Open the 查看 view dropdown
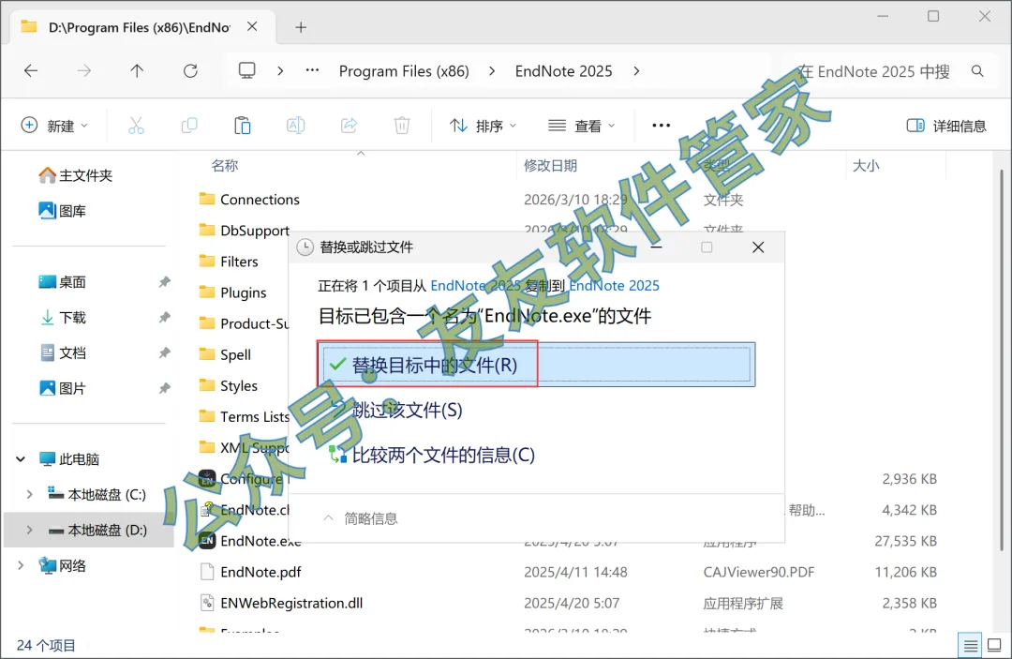This screenshot has height=659, width=1012. pos(582,126)
